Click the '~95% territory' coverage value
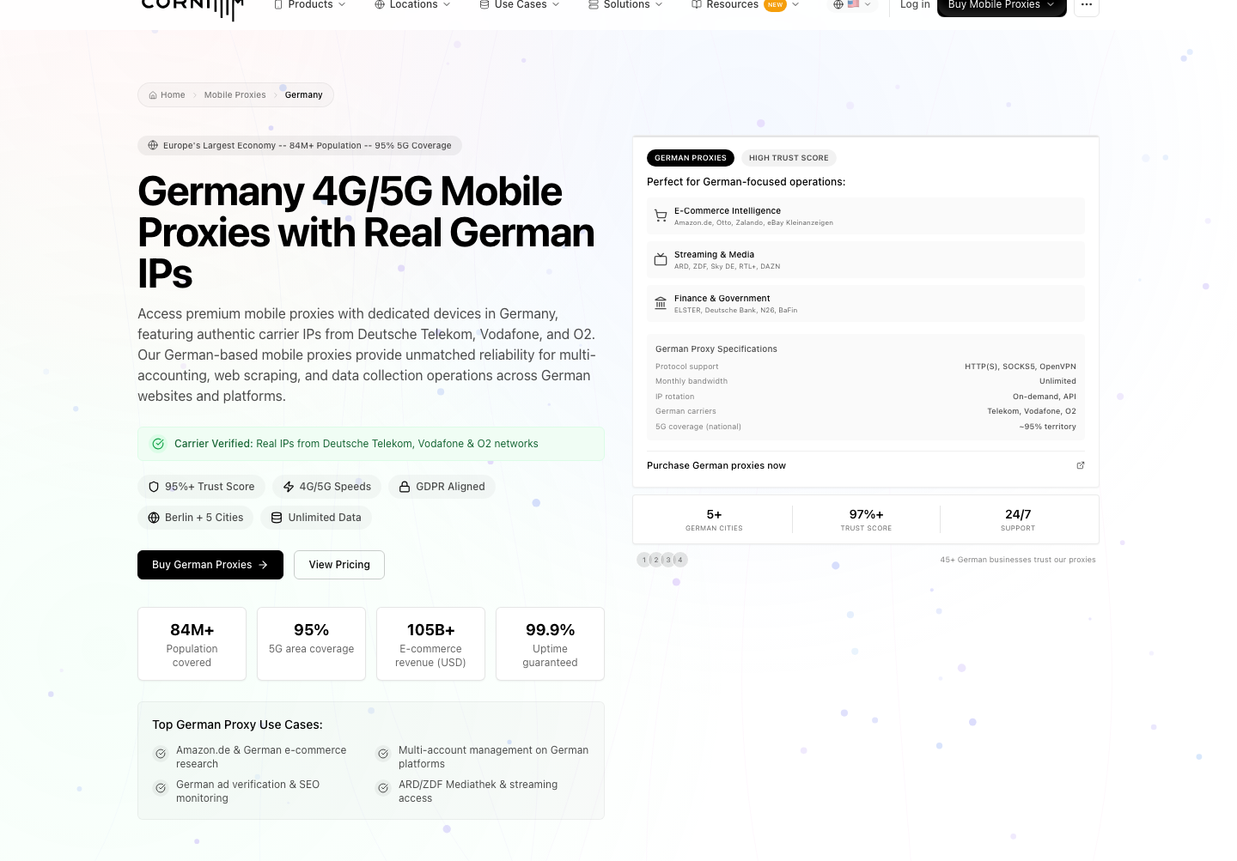Screen dimensions: 1237x861 pos(1048,427)
